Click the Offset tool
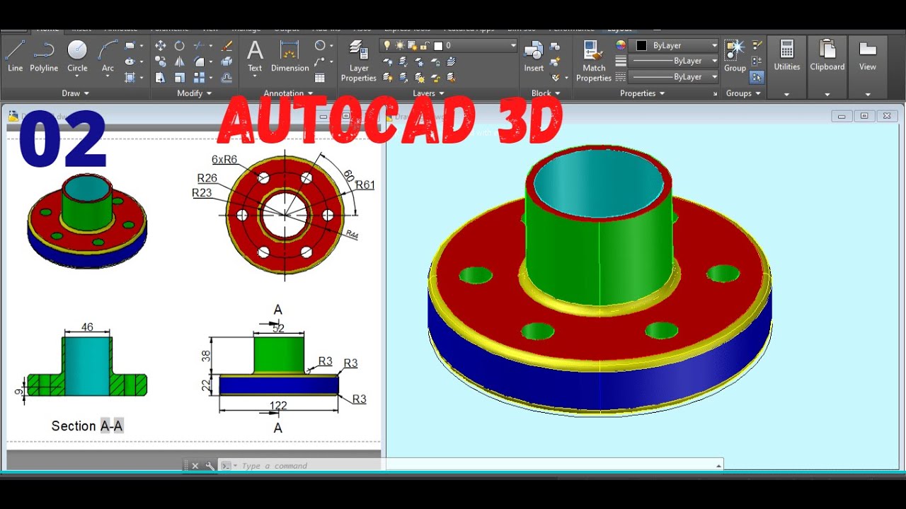 [x=226, y=78]
